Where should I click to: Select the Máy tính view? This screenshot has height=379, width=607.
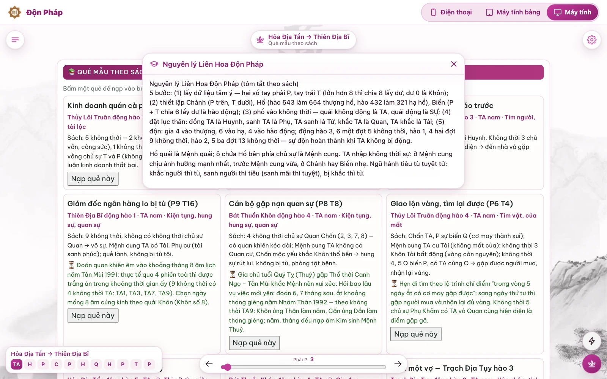pyautogui.click(x=572, y=13)
